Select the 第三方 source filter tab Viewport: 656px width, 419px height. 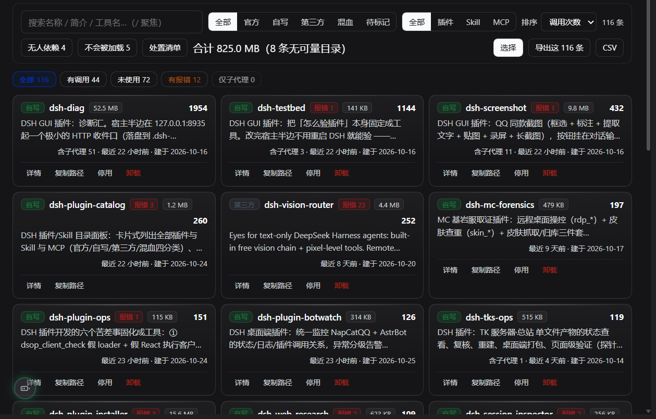pyautogui.click(x=313, y=22)
